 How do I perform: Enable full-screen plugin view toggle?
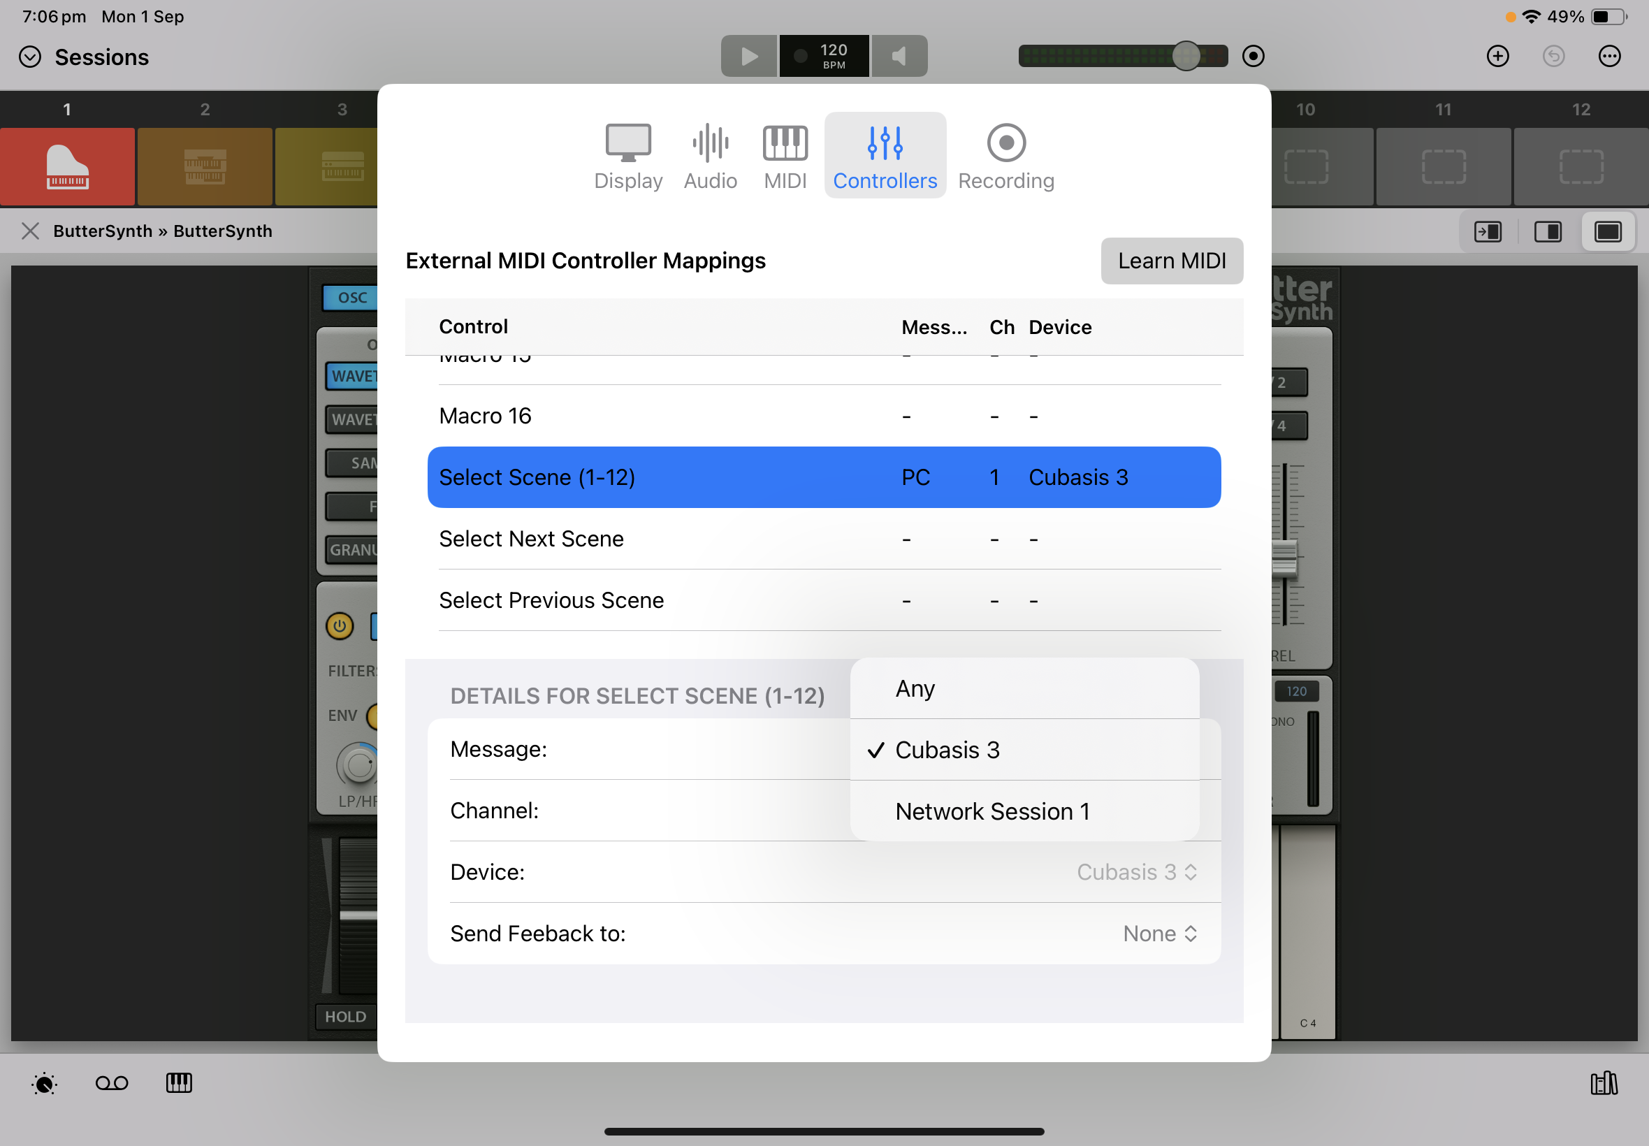pos(1608,231)
